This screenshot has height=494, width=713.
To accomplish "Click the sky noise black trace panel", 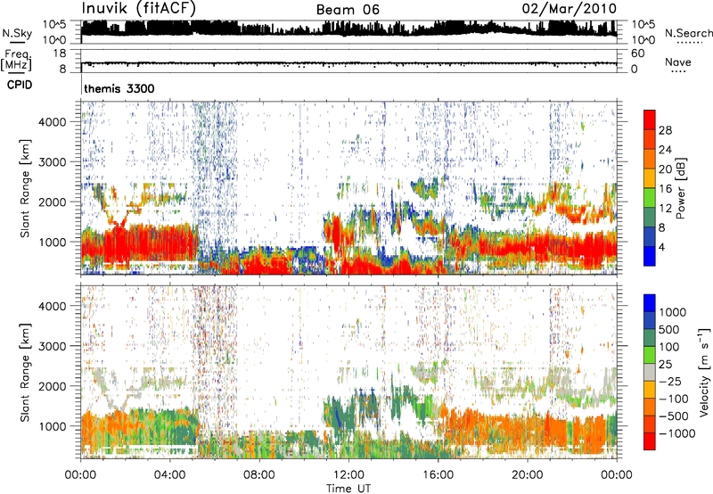I will coord(348,31).
